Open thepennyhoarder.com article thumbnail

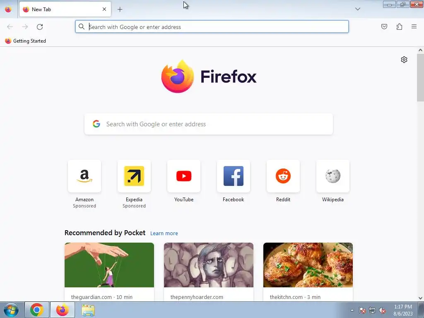click(209, 265)
